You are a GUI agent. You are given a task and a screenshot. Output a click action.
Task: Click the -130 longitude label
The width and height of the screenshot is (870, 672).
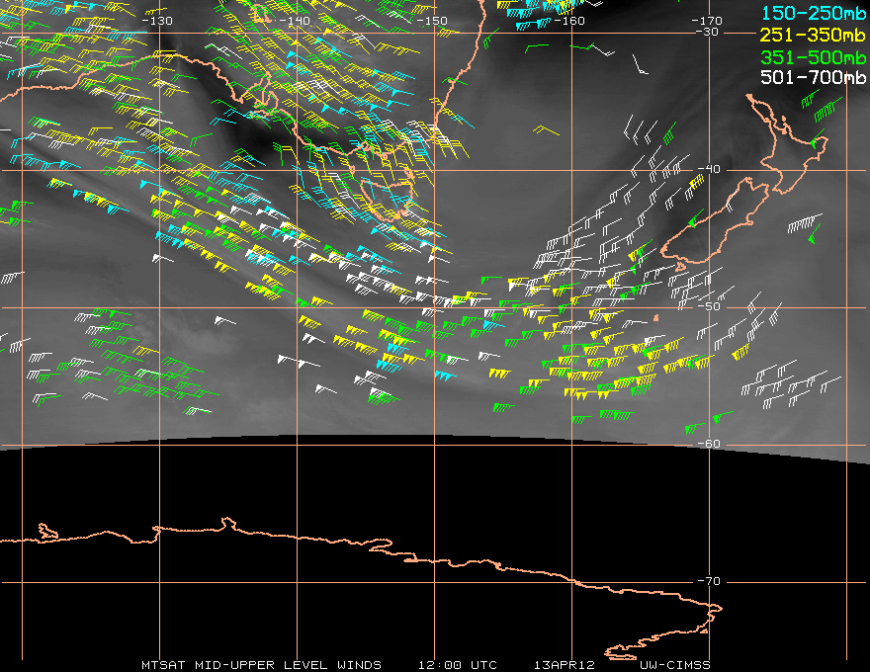(x=157, y=21)
